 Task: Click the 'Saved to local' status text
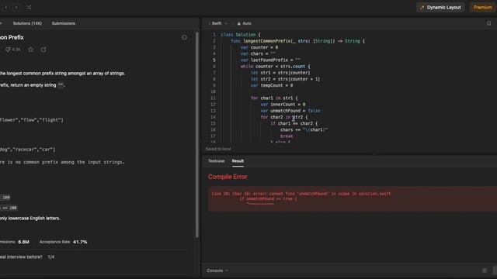(218, 149)
